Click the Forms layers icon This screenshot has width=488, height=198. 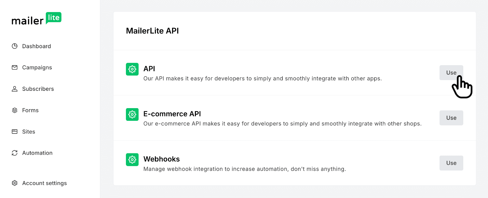coord(15,110)
